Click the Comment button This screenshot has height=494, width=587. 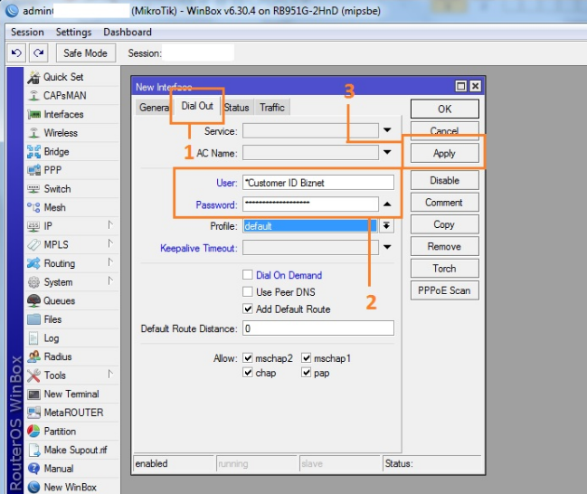pyautogui.click(x=445, y=203)
